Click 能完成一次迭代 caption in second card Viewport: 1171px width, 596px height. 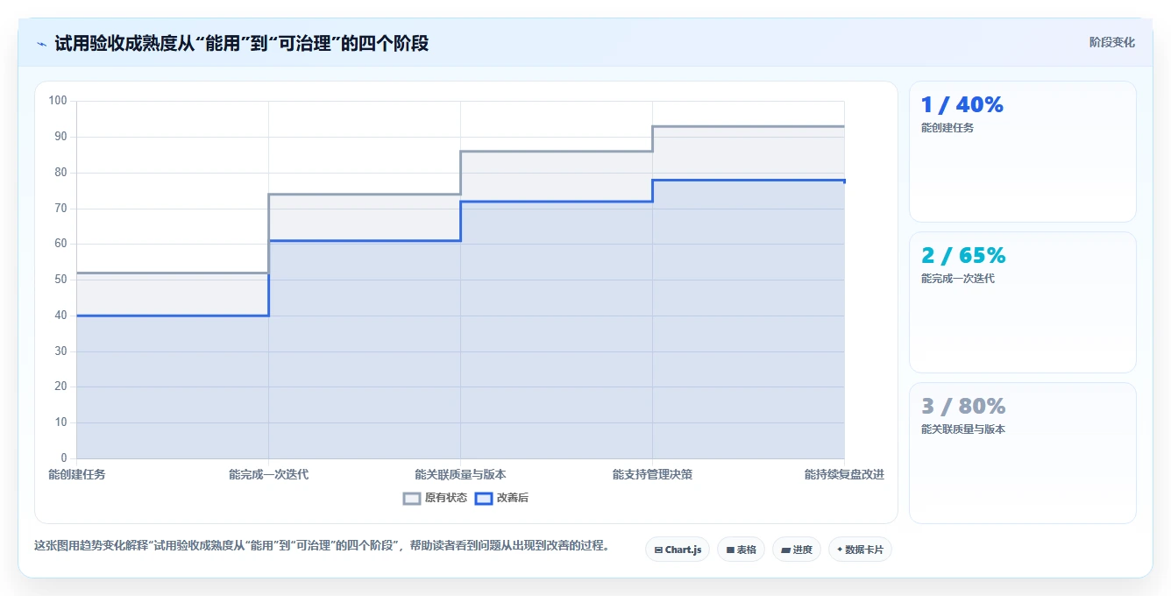[957, 279]
